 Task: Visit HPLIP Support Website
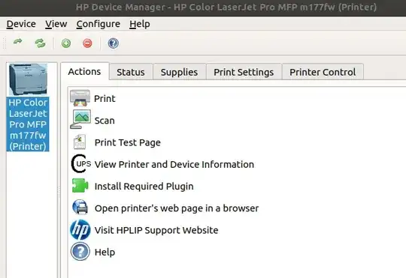click(156, 230)
